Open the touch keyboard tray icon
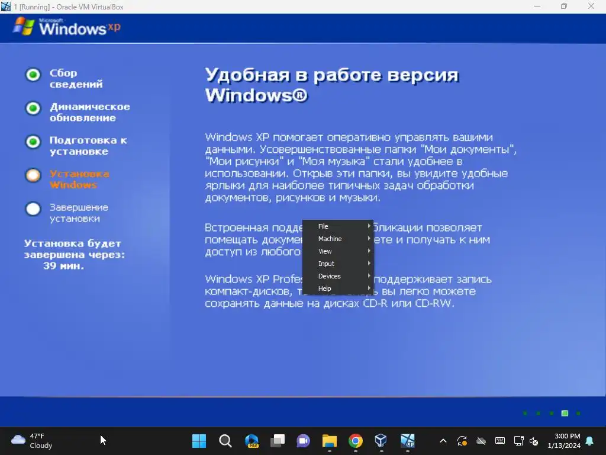The image size is (606, 455). pos(499,441)
